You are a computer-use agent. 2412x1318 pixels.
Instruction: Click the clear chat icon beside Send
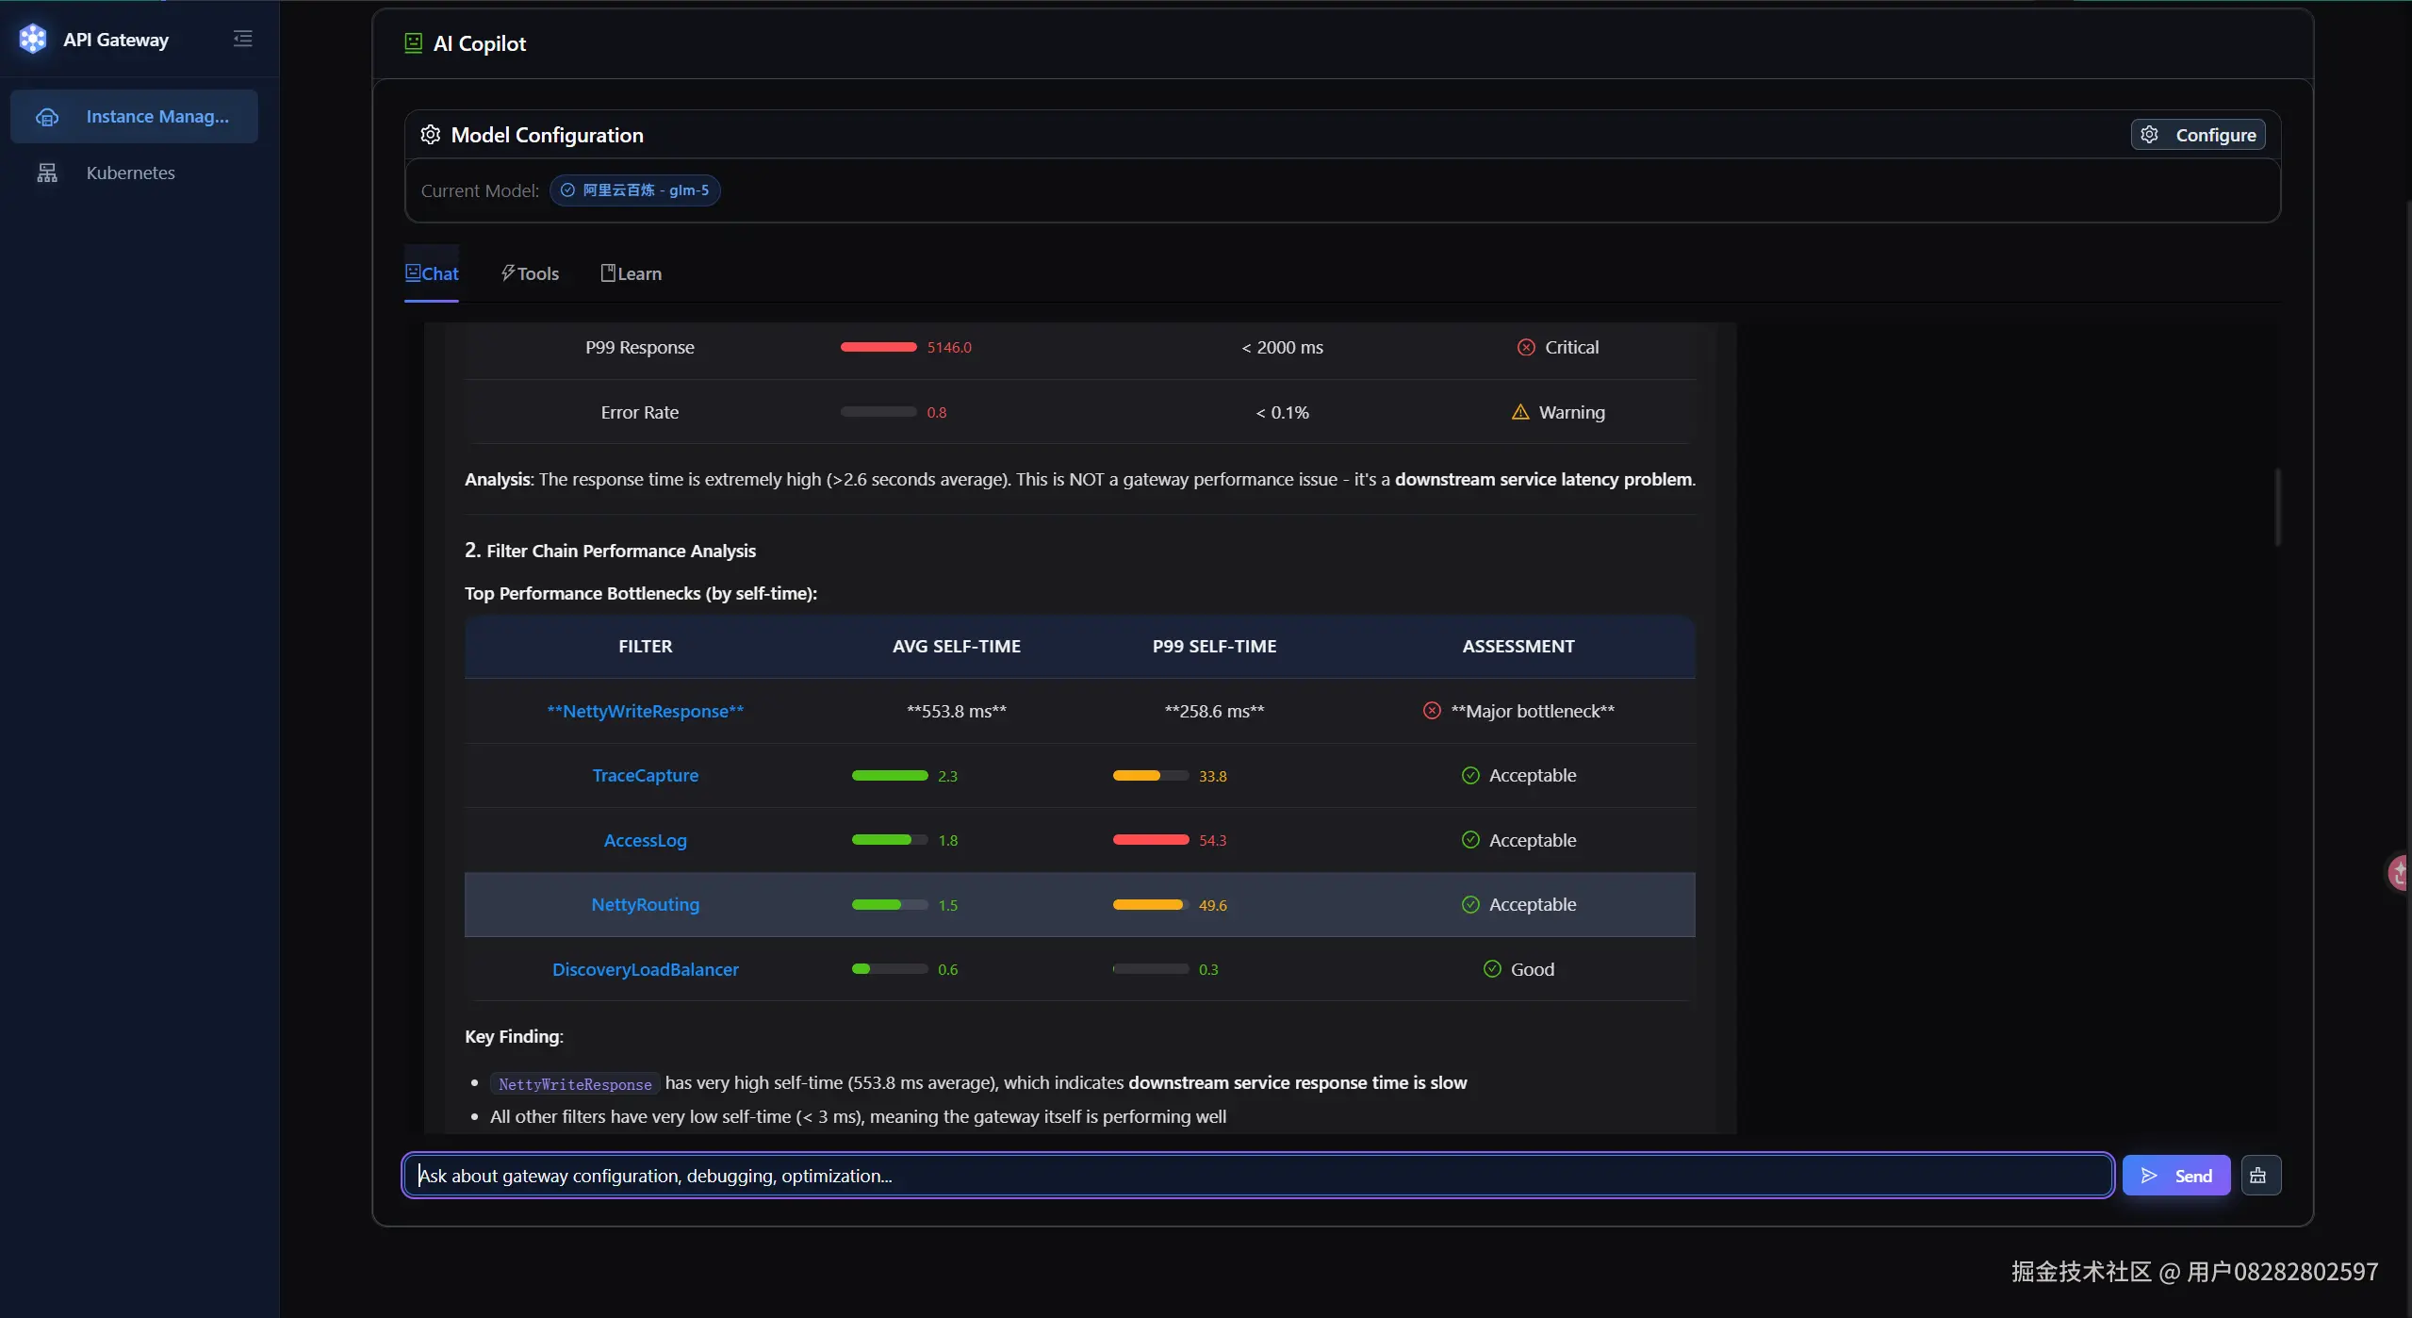coord(2261,1176)
